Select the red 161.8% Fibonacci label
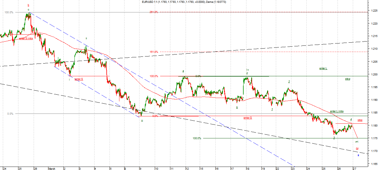Screen dimensions: 378x170 pyautogui.click(x=154, y=52)
